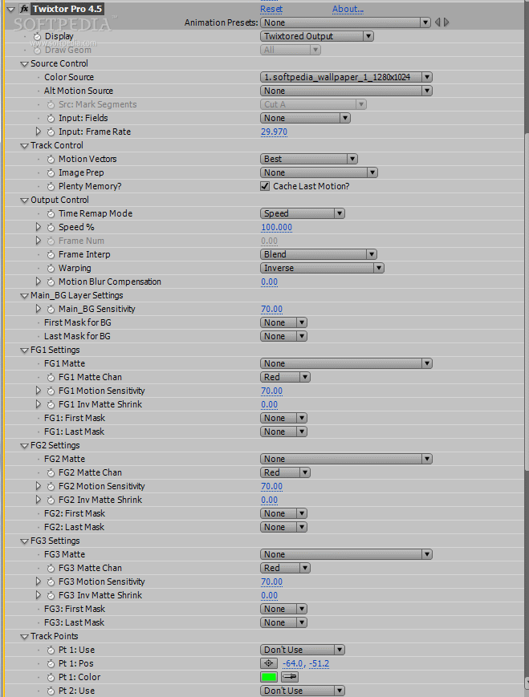
Task: Collapse the FG3 Settings group
Action: (24, 541)
